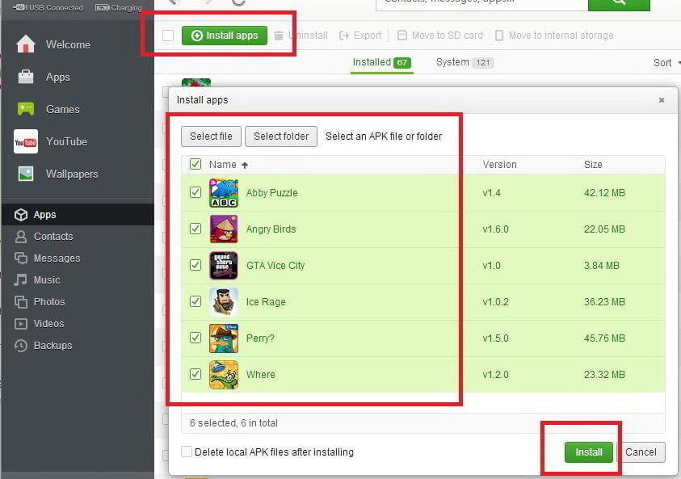
Task: Click the GTA Vice City app icon
Action: pos(224,265)
